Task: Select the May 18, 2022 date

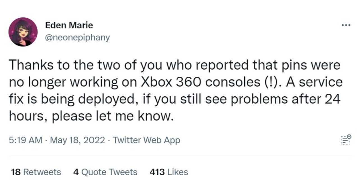Action: 78,140
